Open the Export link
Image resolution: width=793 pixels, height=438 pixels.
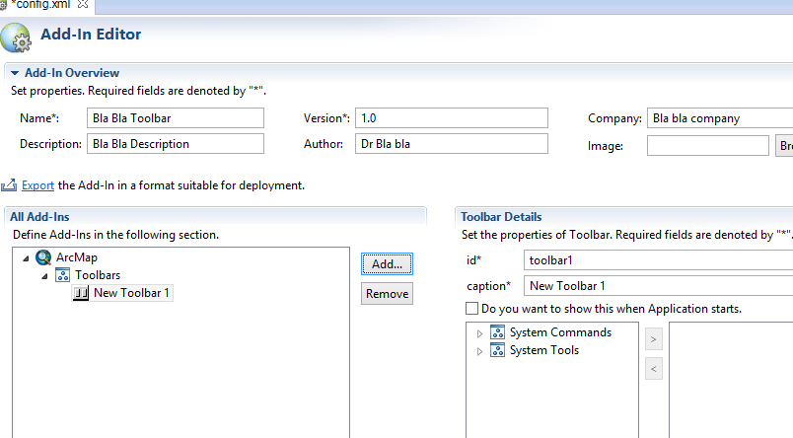pyautogui.click(x=37, y=185)
